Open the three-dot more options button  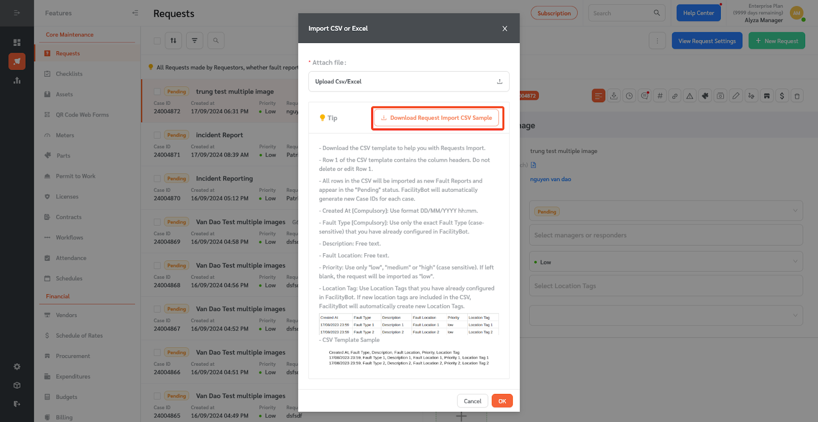(x=657, y=41)
